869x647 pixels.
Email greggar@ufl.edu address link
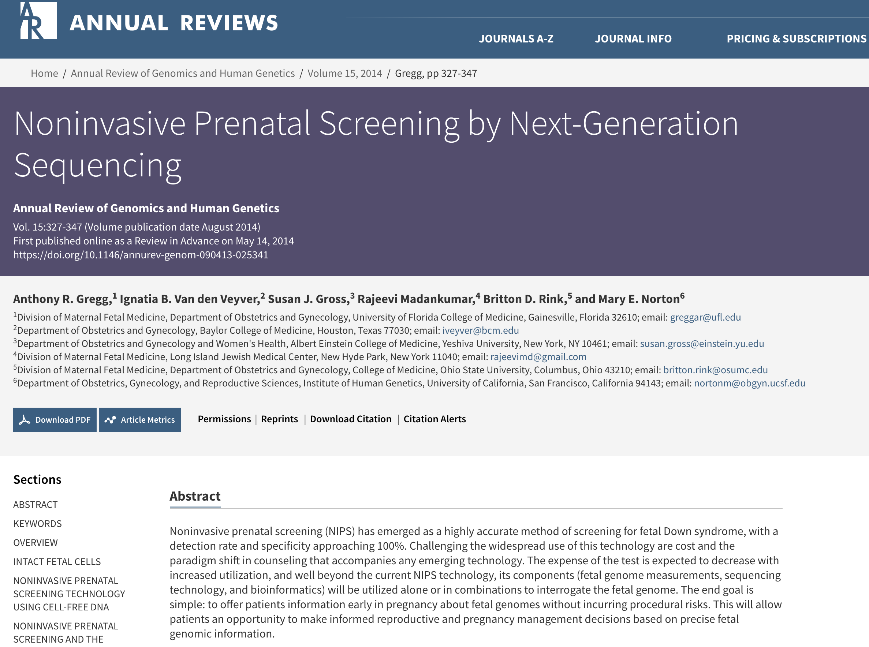pyautogui.click(x=705, y=317)
